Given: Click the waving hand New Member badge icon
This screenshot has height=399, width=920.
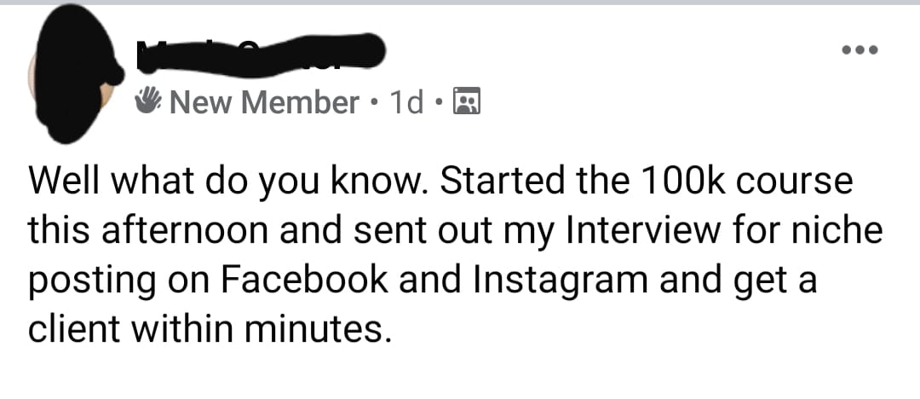Looking at the screenshot, I should [149, 102].
